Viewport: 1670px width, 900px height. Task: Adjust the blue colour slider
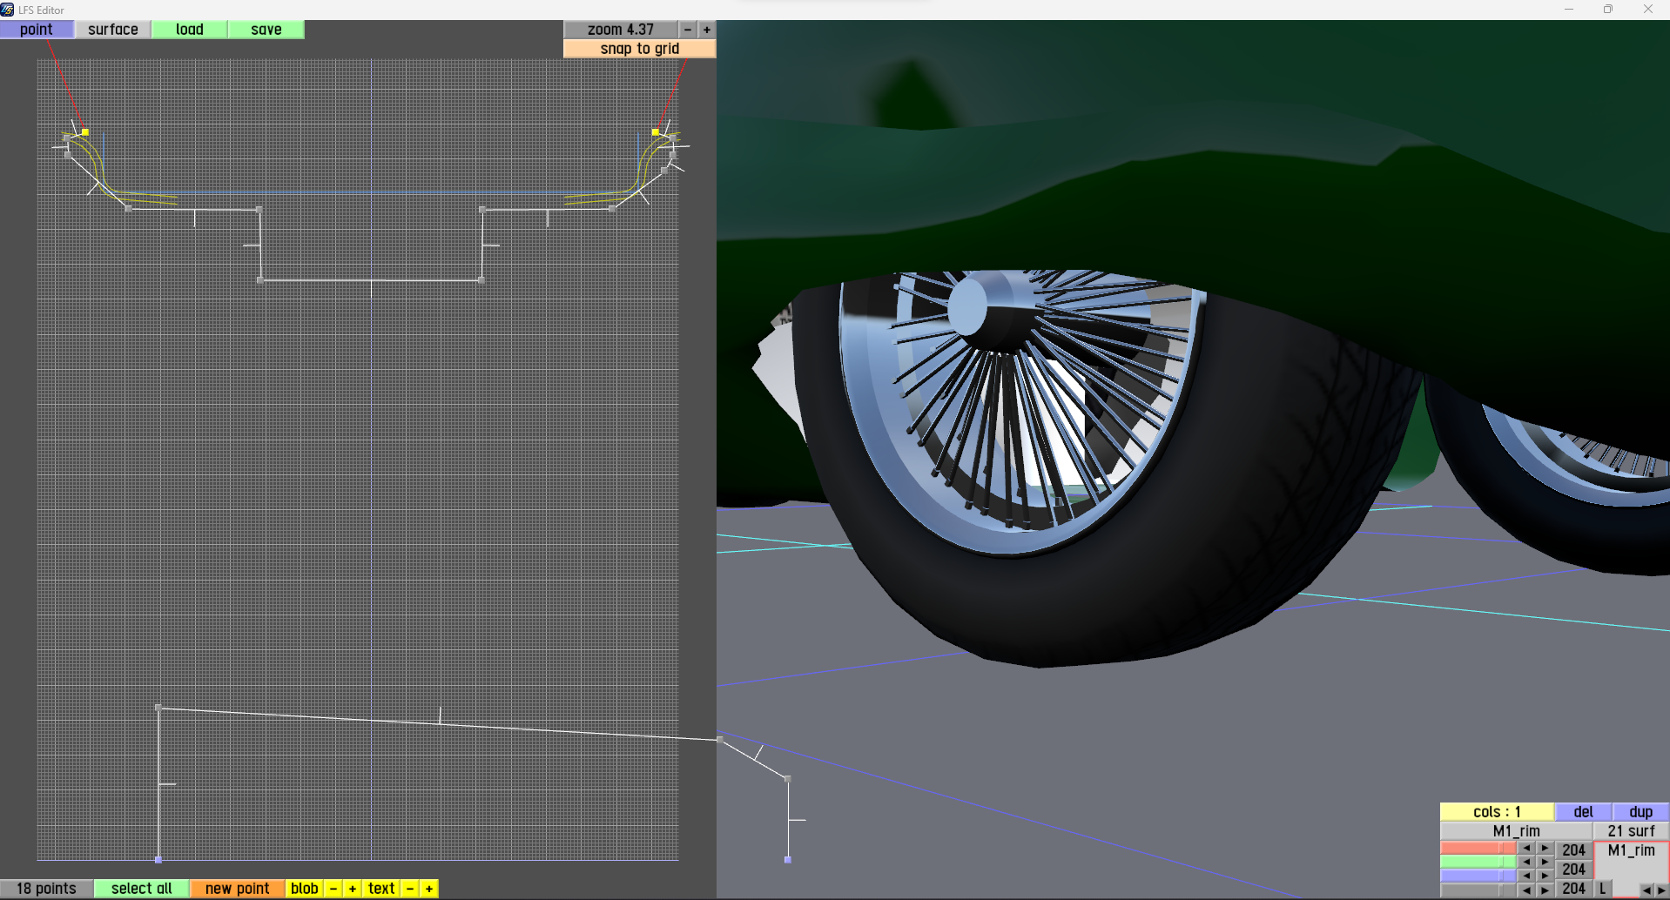[x=1478, y=876]
